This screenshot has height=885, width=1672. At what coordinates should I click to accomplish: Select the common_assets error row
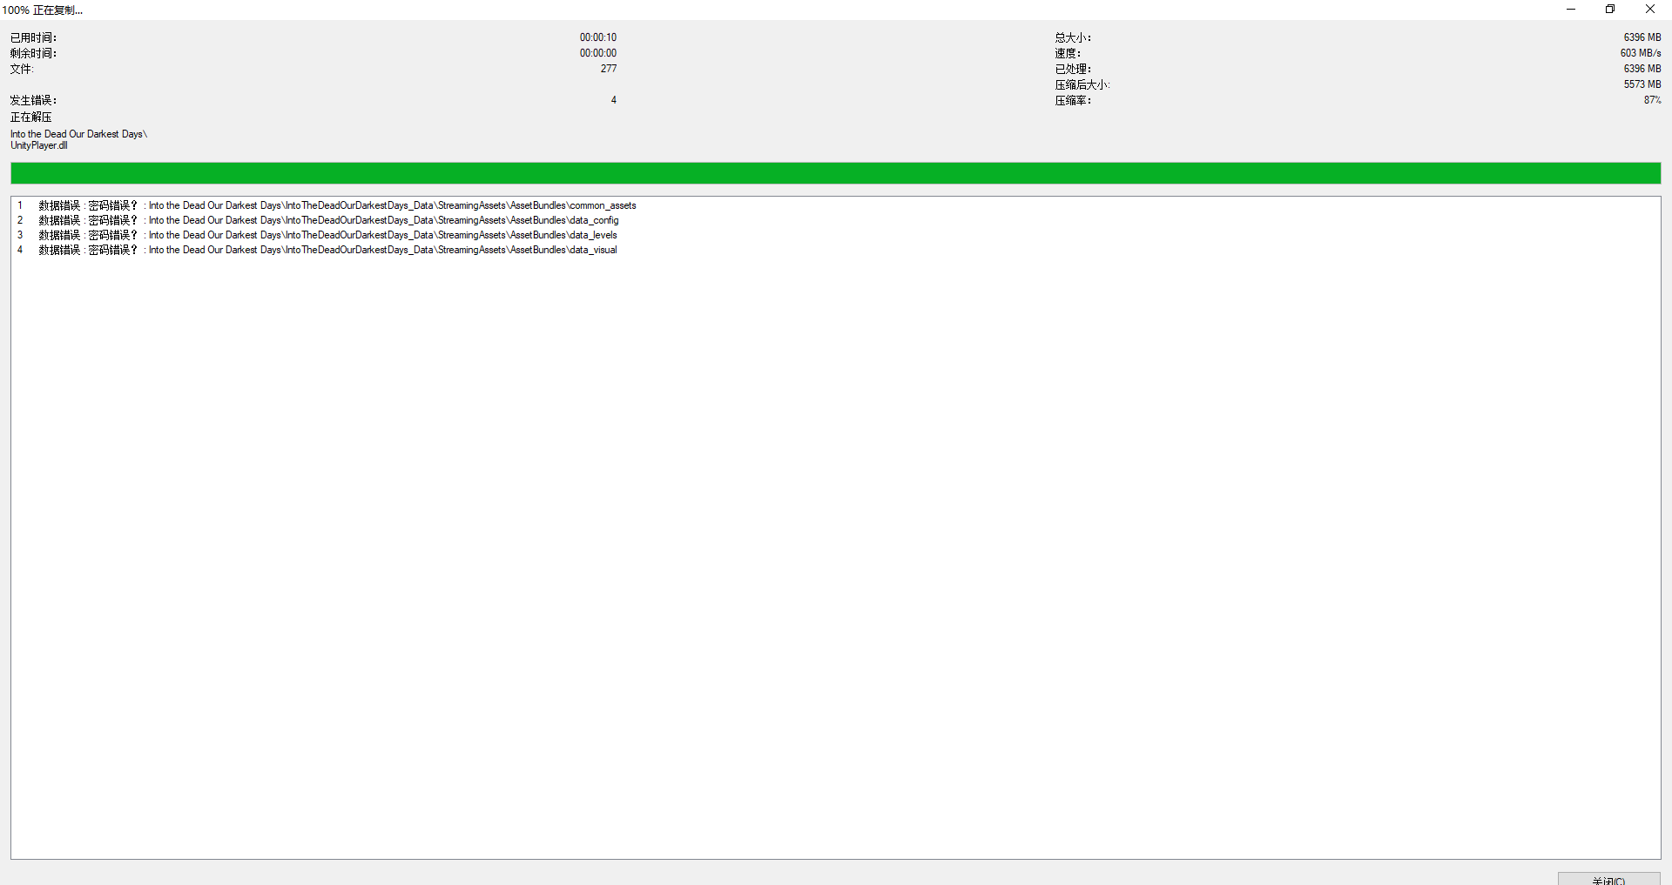pyautogui.click(x=392, y=205)
